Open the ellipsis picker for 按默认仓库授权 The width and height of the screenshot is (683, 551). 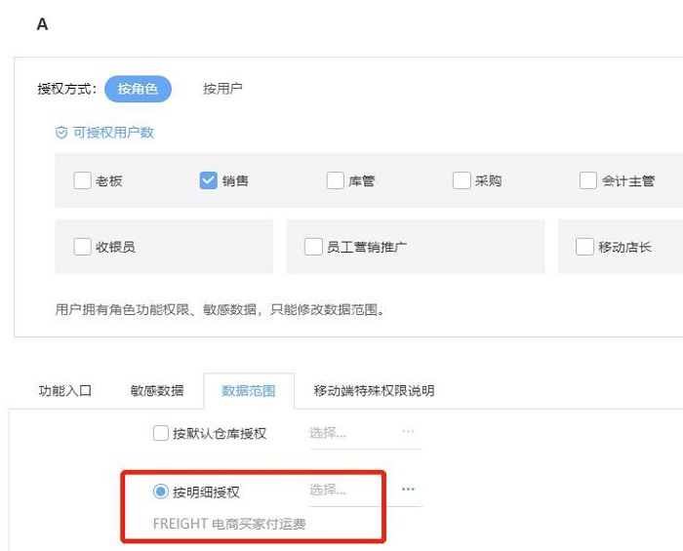pos(408,431)
